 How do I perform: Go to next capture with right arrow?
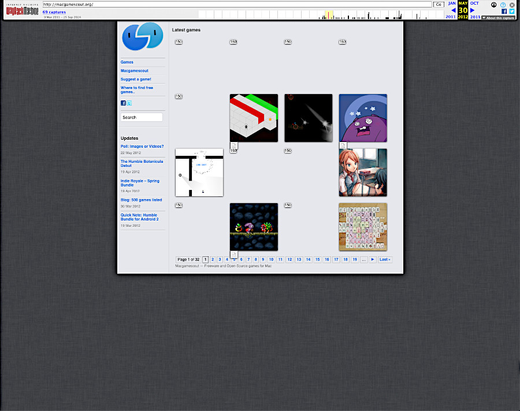pos(472,10)
